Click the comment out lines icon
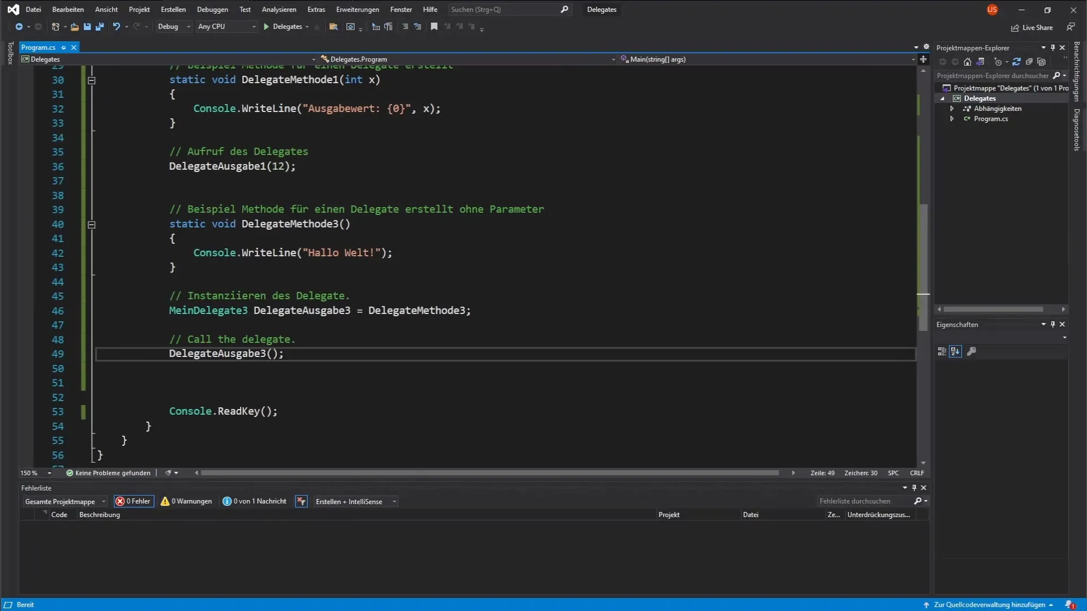Viewport: 1087px width, 611px height. click(x=405, y=27)
